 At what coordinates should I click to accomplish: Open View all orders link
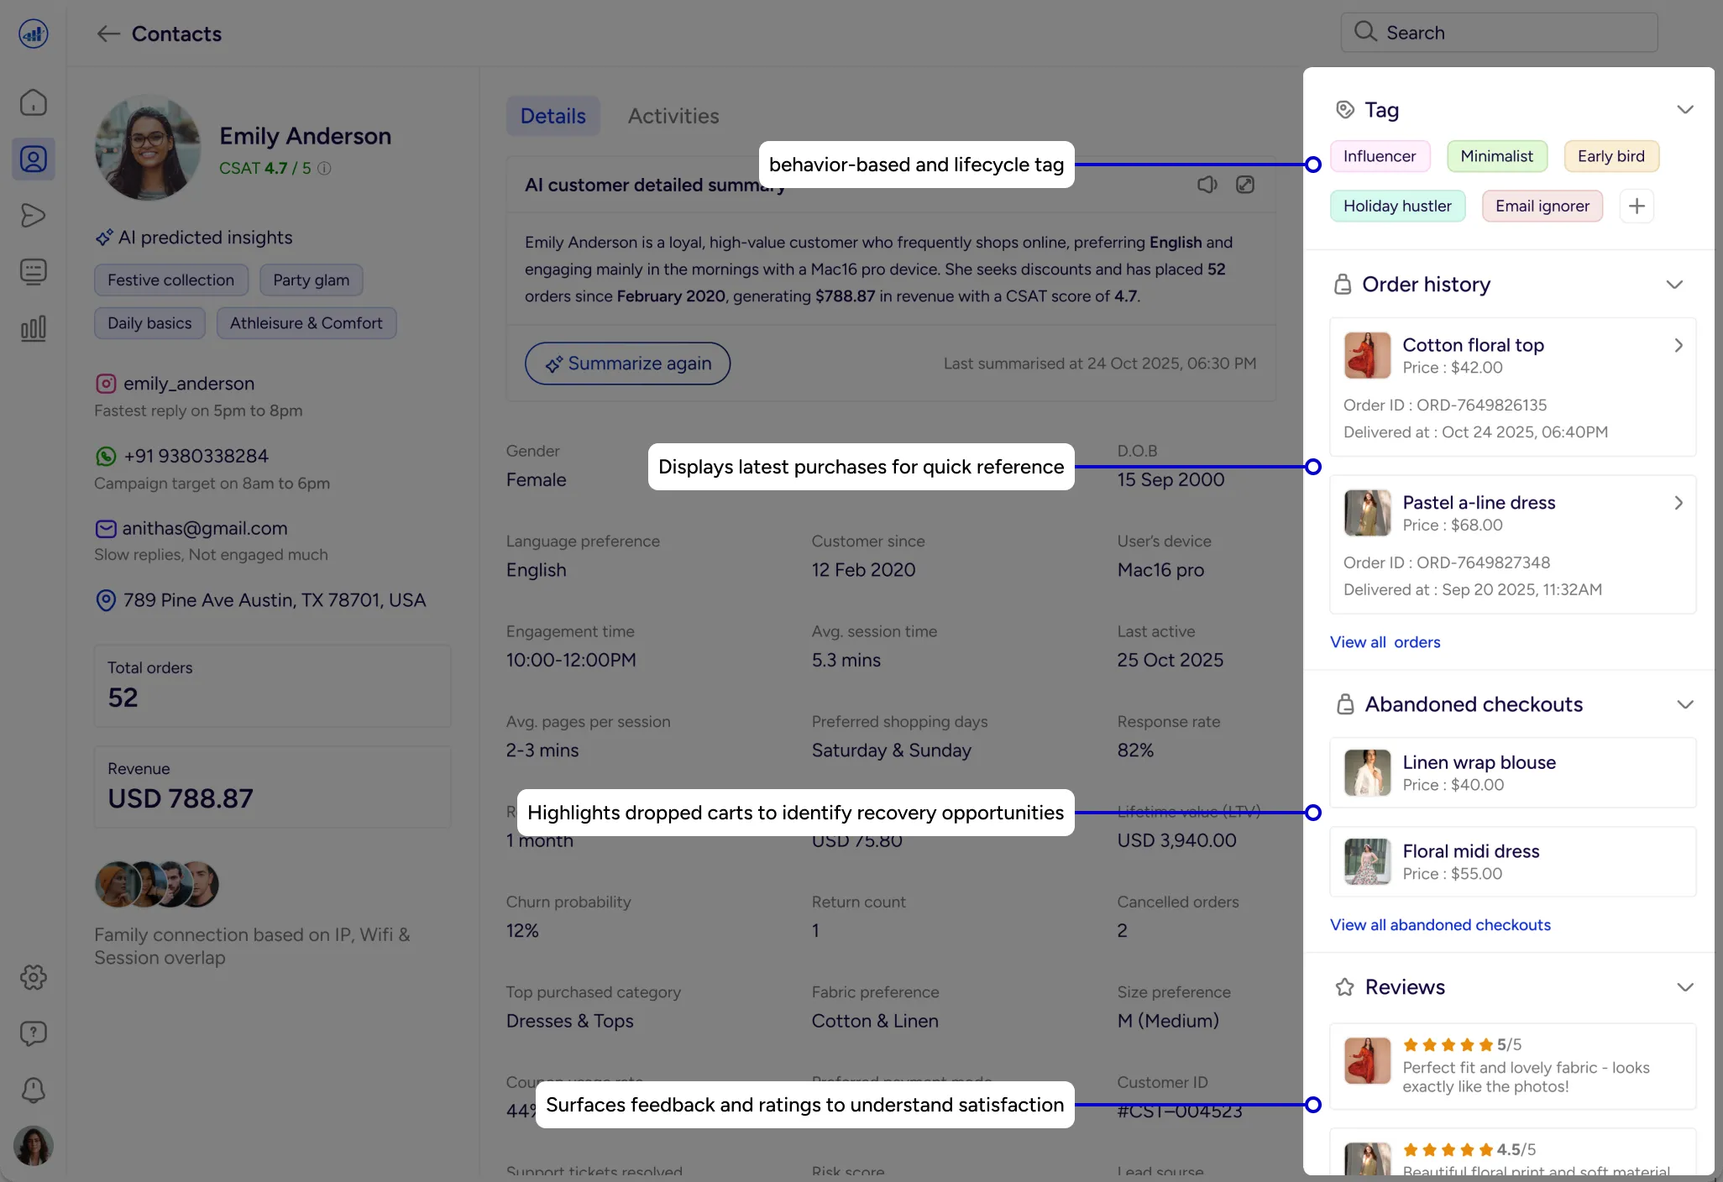[1385, 642]
